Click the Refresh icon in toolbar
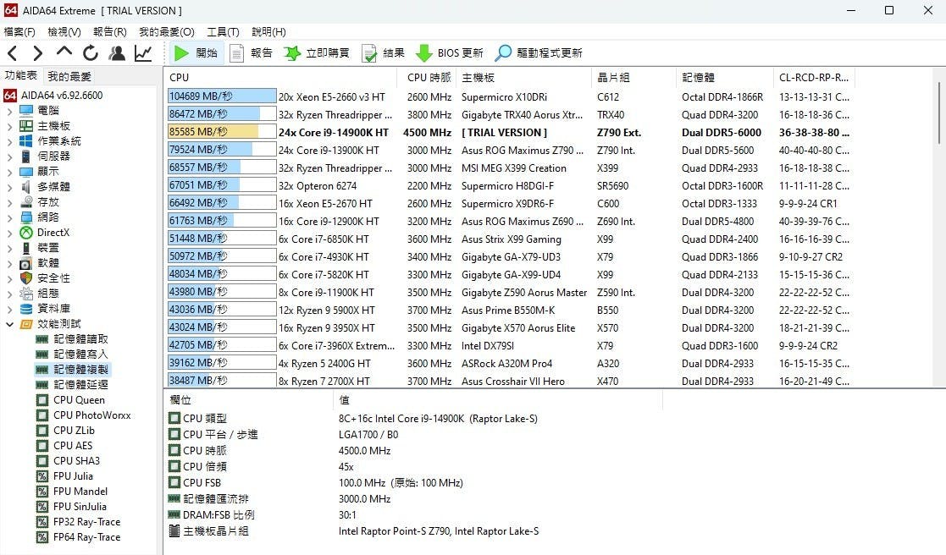The width and height of the screenshot is (946, 555). [x=91, y=53]
